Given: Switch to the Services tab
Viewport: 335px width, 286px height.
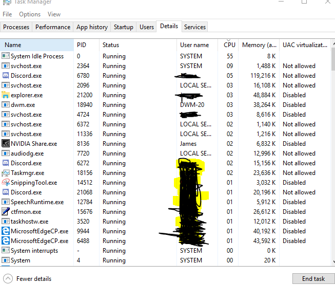Looking at the screenshot, I should (195, 27).
